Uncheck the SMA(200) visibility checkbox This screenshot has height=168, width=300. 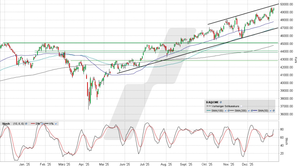249,110
